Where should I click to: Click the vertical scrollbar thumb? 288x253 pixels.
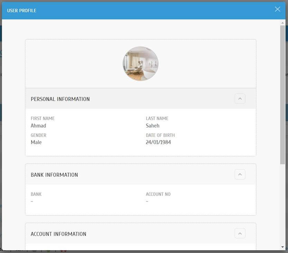pos(282,93)
